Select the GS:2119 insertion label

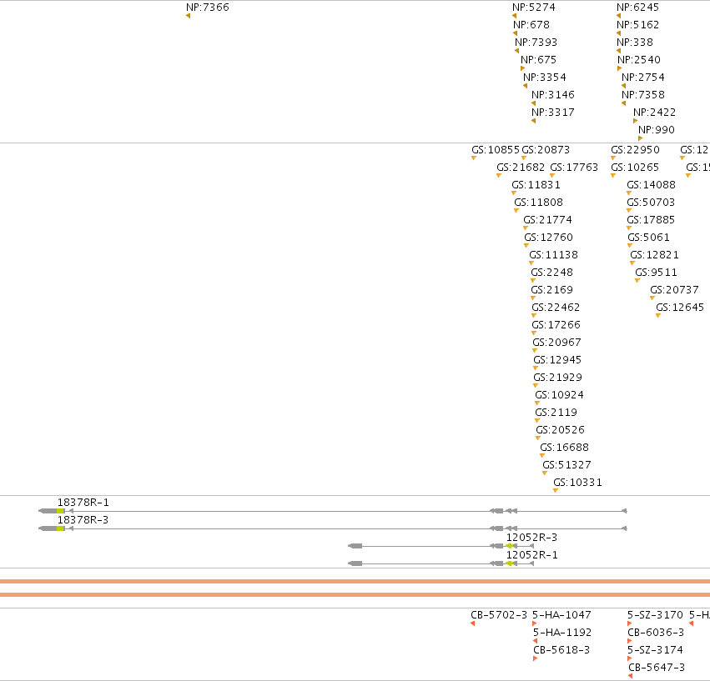click(556, 413)
